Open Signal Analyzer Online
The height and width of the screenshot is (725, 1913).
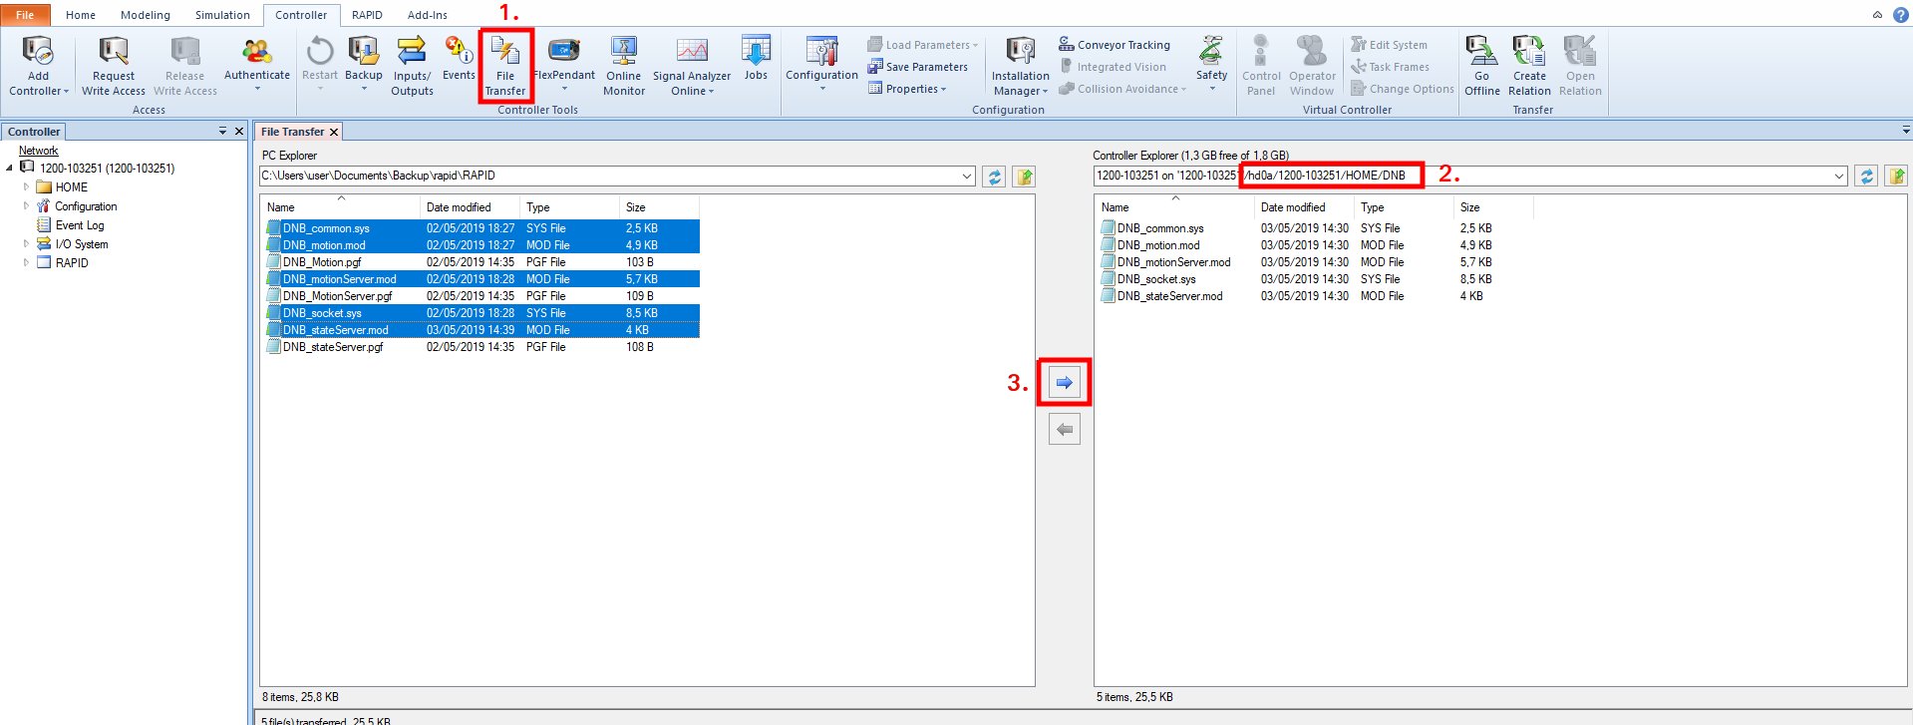692,66
